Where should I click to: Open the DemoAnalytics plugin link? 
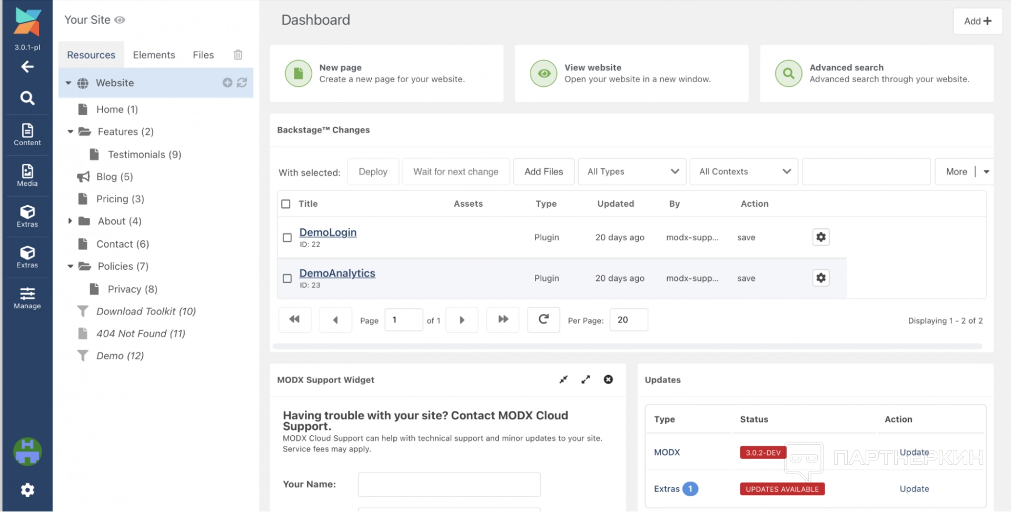[x=337, y=273]
